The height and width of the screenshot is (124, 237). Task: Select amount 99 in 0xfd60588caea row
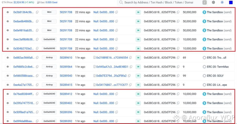tap(184, 76)
